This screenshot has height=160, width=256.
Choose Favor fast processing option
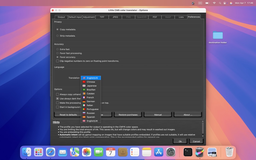pos(57,53)
